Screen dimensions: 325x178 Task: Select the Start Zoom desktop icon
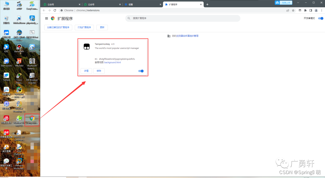click(x=6, y=62)
